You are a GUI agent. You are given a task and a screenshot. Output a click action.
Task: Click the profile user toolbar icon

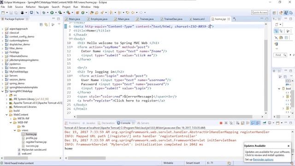pyautogui.click(x=22, y=12)
